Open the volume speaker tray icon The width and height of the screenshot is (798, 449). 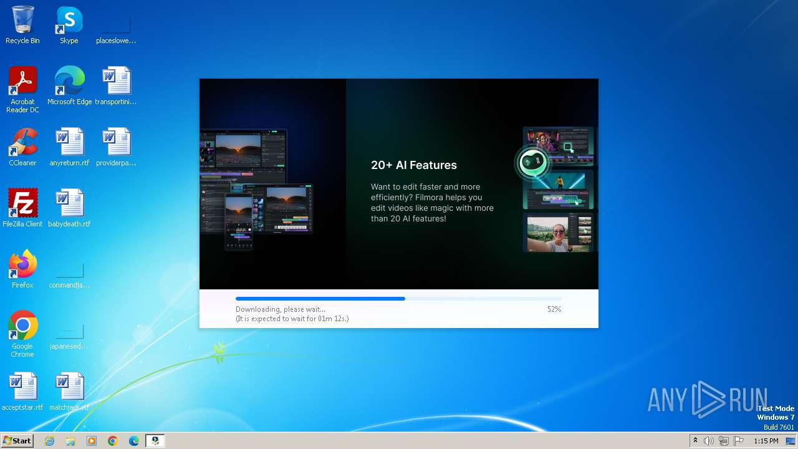709,441
